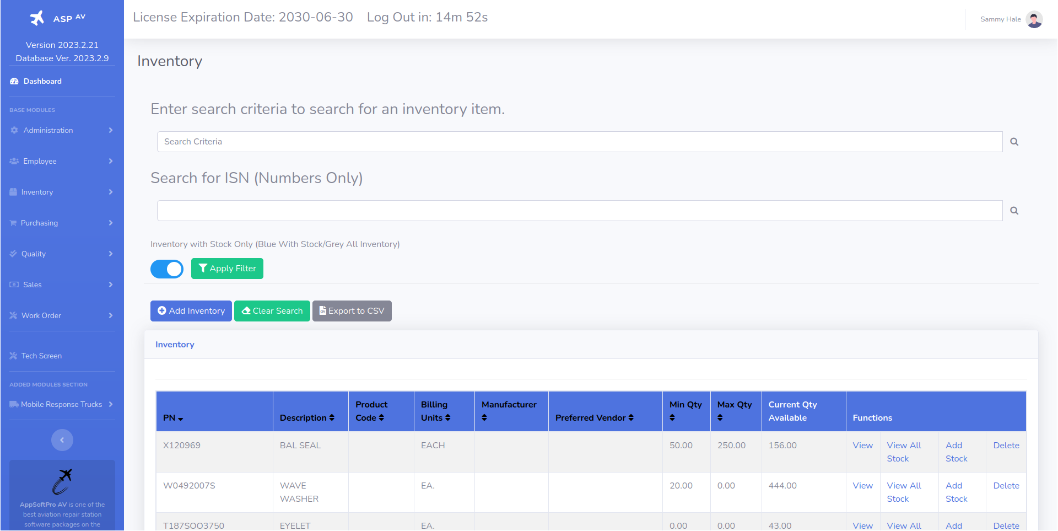Click the search magnifier beside Search Criteria

point(1014,142)
